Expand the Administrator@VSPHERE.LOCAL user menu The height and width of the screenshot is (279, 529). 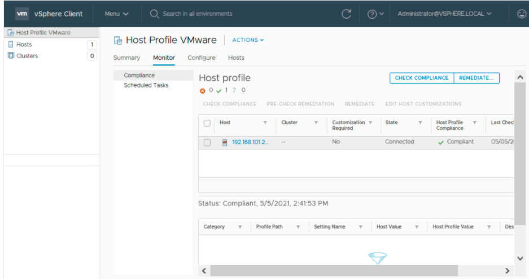coord(444,14)
